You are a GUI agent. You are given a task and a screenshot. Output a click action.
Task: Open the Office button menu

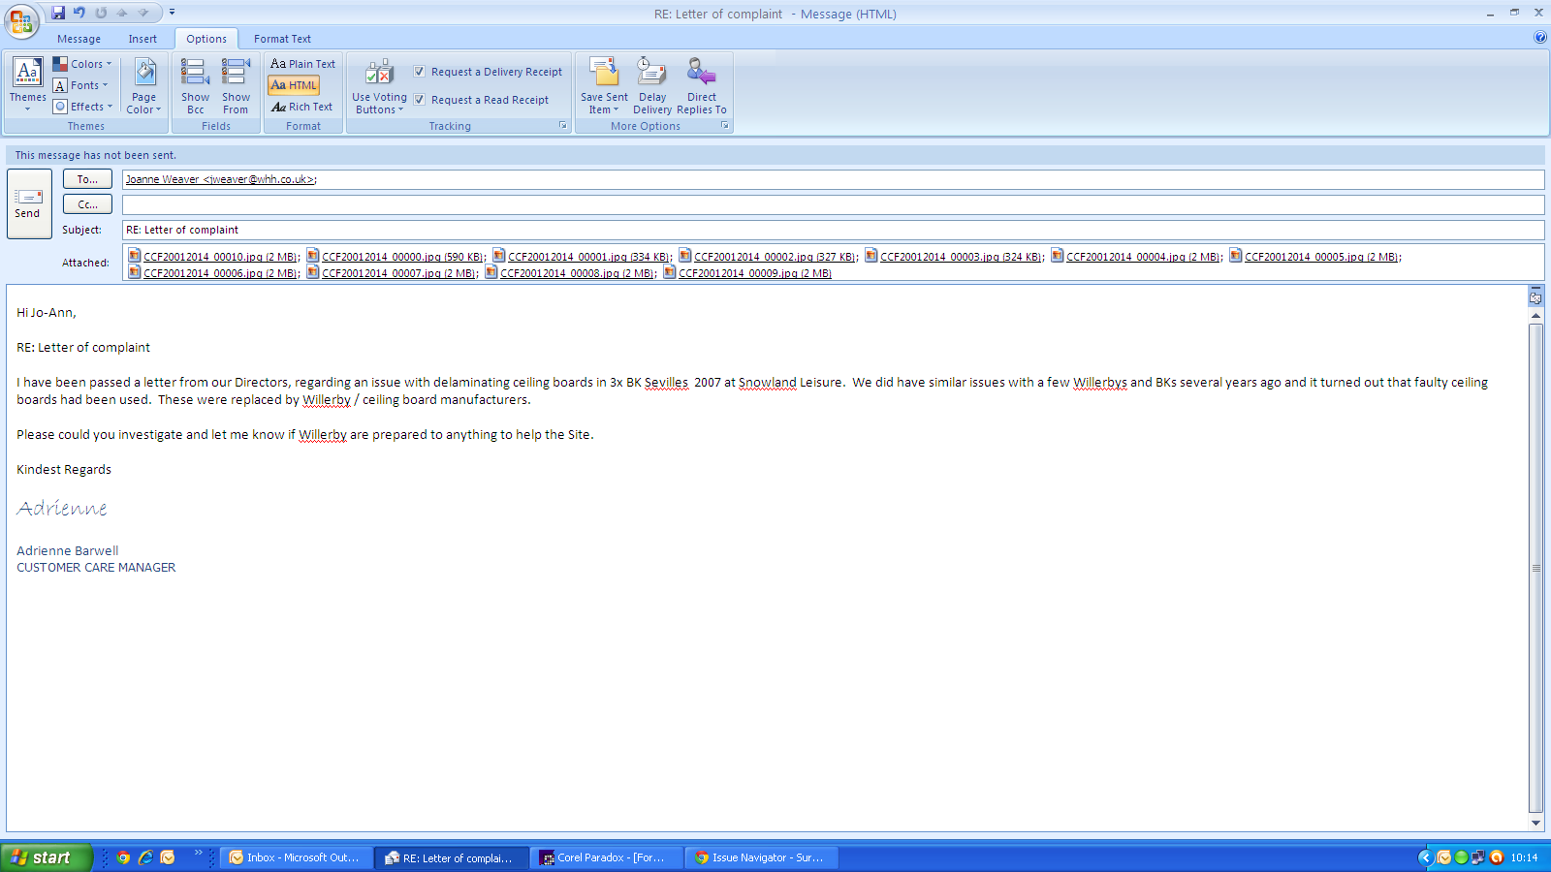(21, 21)
